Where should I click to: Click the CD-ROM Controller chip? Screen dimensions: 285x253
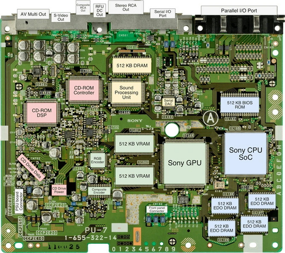coord(84,90)
